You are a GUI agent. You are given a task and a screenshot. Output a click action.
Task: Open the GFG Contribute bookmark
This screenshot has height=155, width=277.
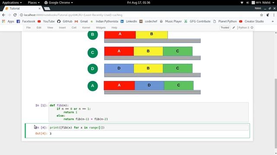tap(197, 21)
